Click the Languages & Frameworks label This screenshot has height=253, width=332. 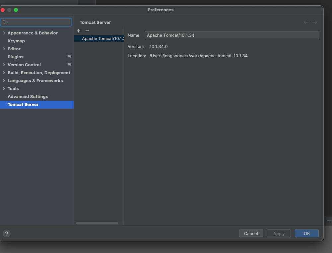[x=35, y=81]
